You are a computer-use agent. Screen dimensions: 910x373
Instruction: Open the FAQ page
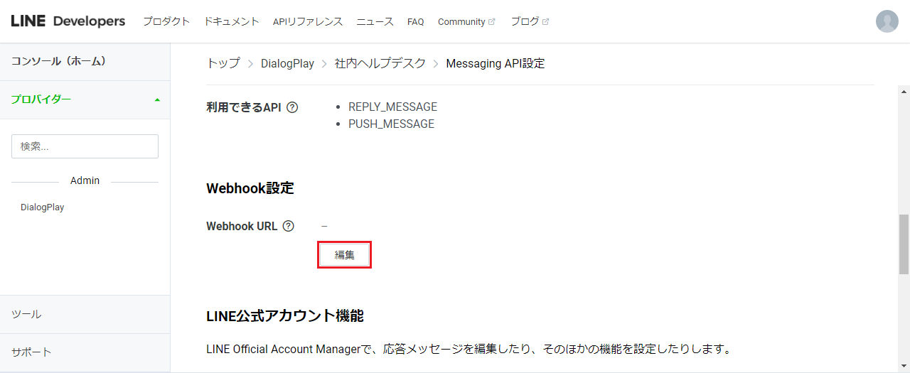coord(416,21)
